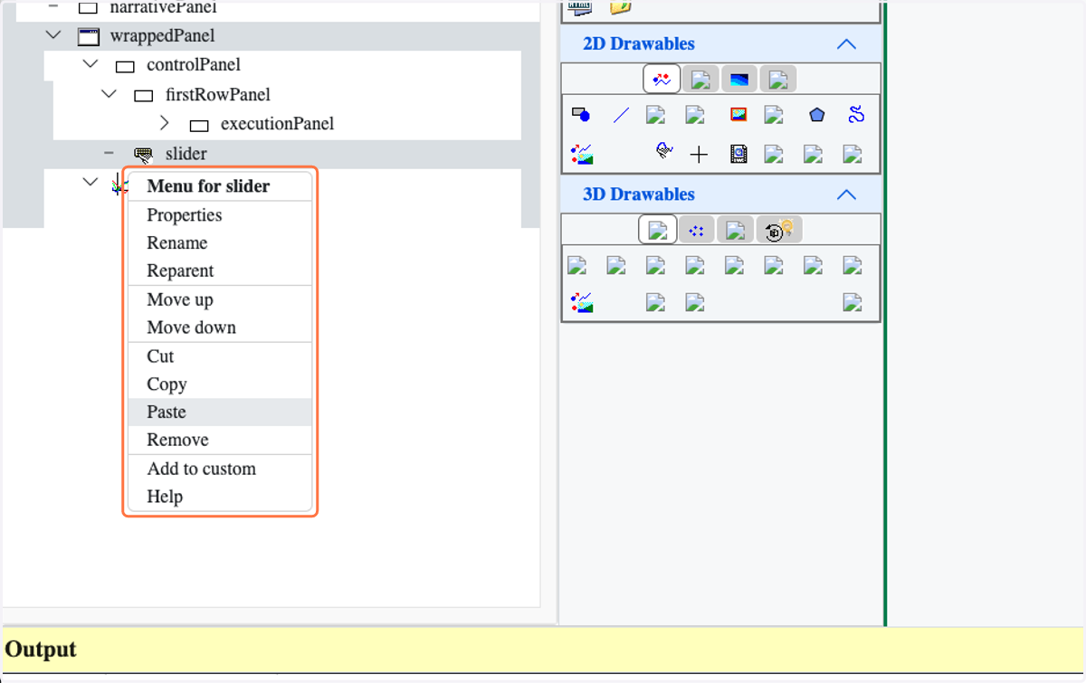Viewport: 1086px width, 683px height.
Task: Open the blue dots tab in 3D Drawables
Action: tap(696, 231)
